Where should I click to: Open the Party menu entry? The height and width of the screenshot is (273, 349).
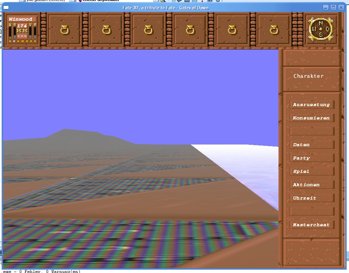tap(312, 158)
